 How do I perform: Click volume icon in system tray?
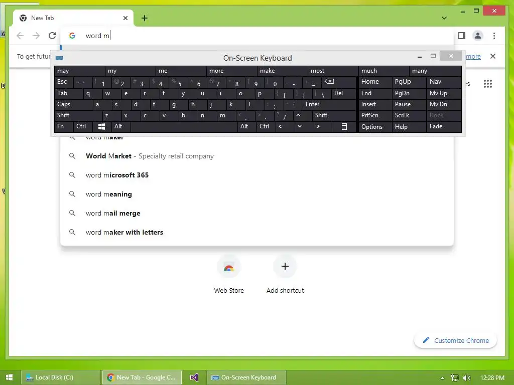point(466,378)
